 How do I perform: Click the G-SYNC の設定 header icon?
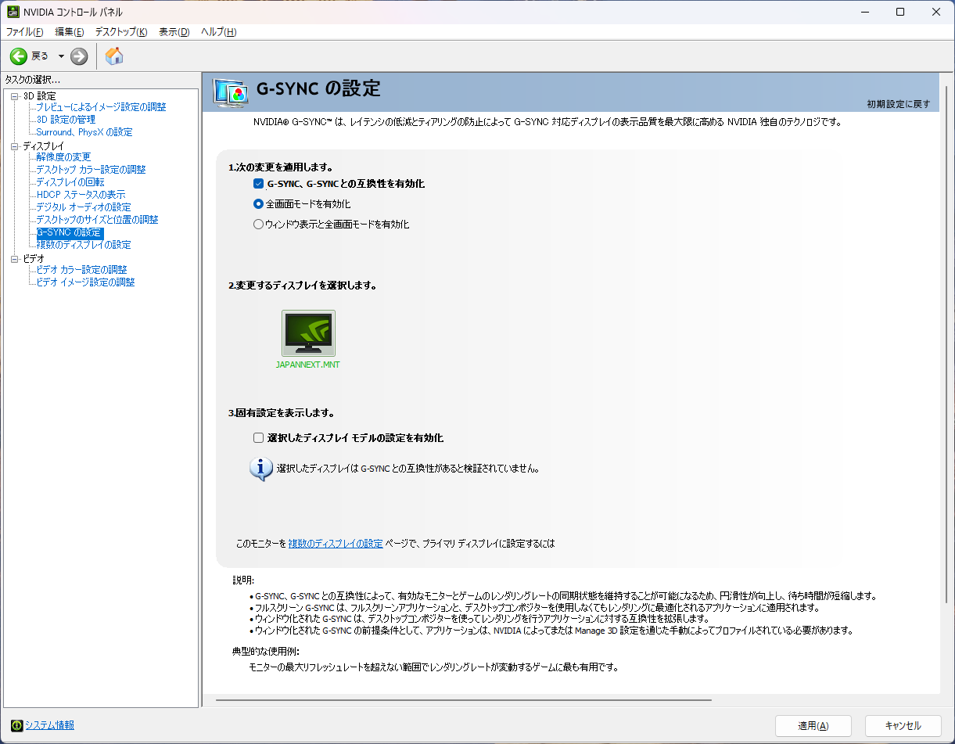coord(231,92)
